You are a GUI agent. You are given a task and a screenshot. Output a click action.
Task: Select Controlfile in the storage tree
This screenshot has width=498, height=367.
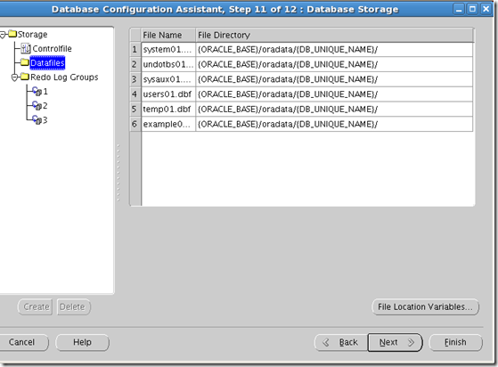pyautogui.click(x=52, y=49)
